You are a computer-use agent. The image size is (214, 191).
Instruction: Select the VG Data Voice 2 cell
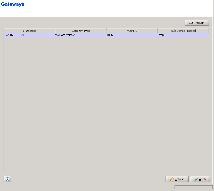click(81, 35)
